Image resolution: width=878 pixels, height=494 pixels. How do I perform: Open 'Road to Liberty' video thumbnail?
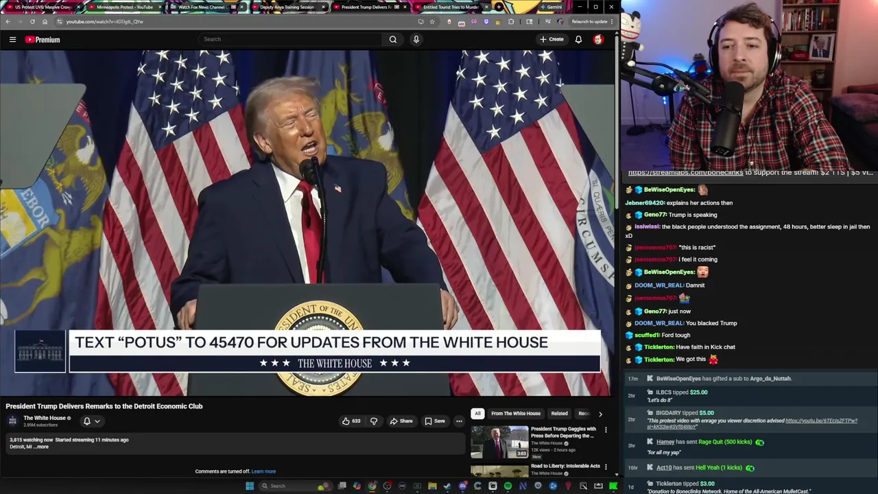(499, 471)
